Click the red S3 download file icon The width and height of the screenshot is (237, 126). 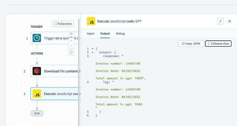(x=37, y=71)
